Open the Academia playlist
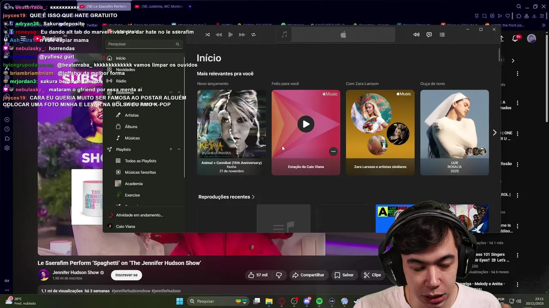 pos(144,184)
